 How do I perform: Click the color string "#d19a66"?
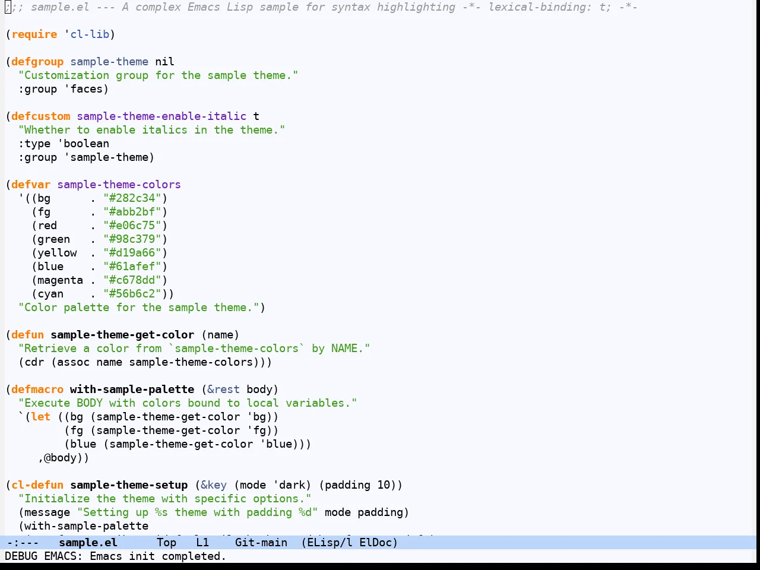click(x=132, y=253)
